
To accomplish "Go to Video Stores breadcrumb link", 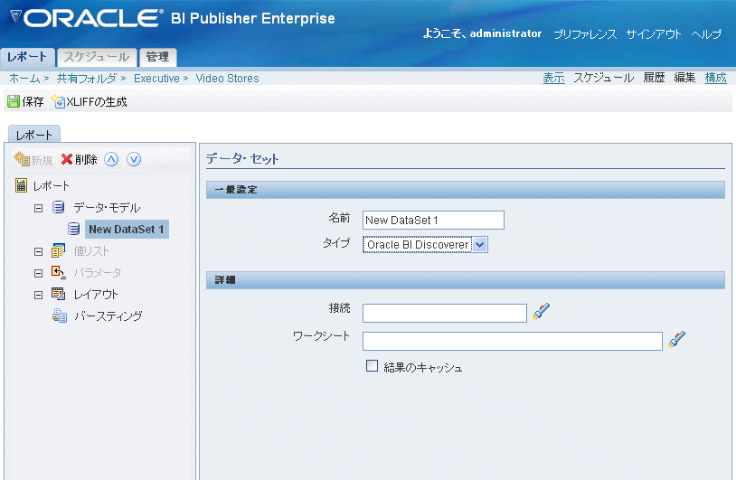I will pos(227,79).
